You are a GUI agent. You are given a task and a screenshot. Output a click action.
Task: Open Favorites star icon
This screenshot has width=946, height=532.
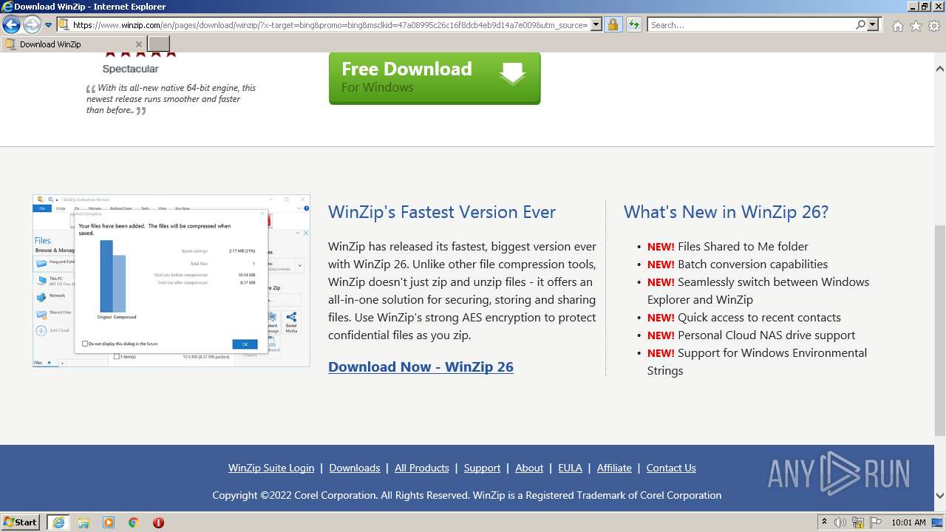coord(916,26)
